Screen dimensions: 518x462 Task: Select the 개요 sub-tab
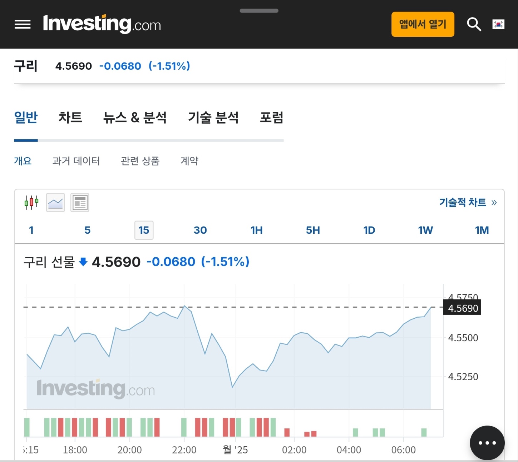click(x=23, y=161)
